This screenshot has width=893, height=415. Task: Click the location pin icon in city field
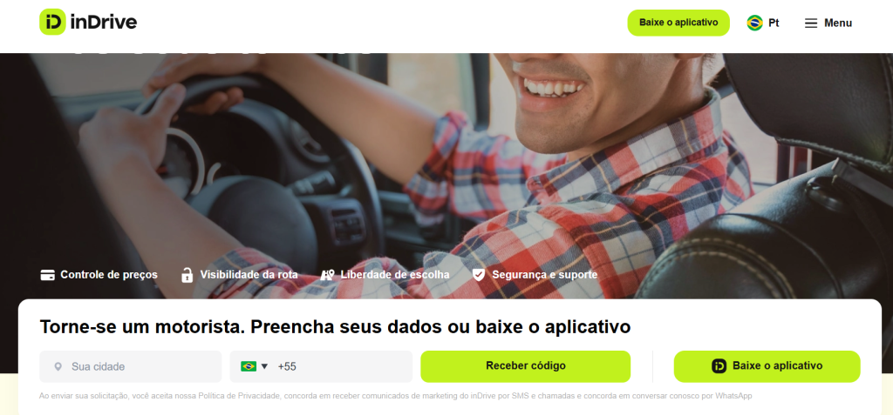click(58, 366)
